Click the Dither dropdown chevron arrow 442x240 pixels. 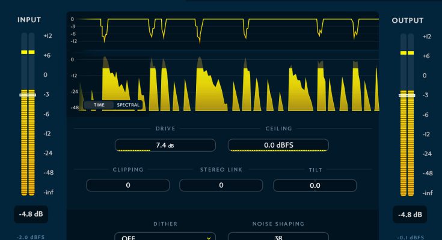tap(209, 237)
